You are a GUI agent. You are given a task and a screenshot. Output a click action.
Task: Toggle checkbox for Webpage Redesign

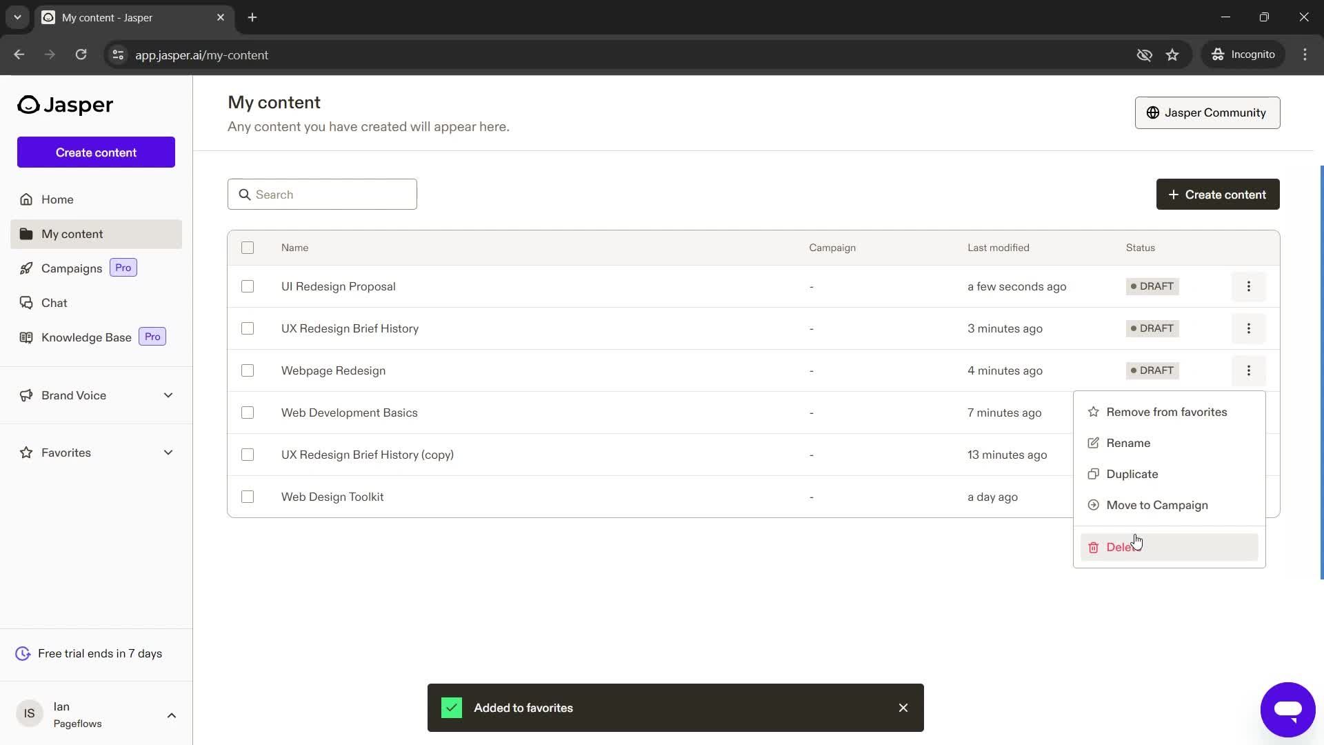pyautogui.click(x=248, y=370)
